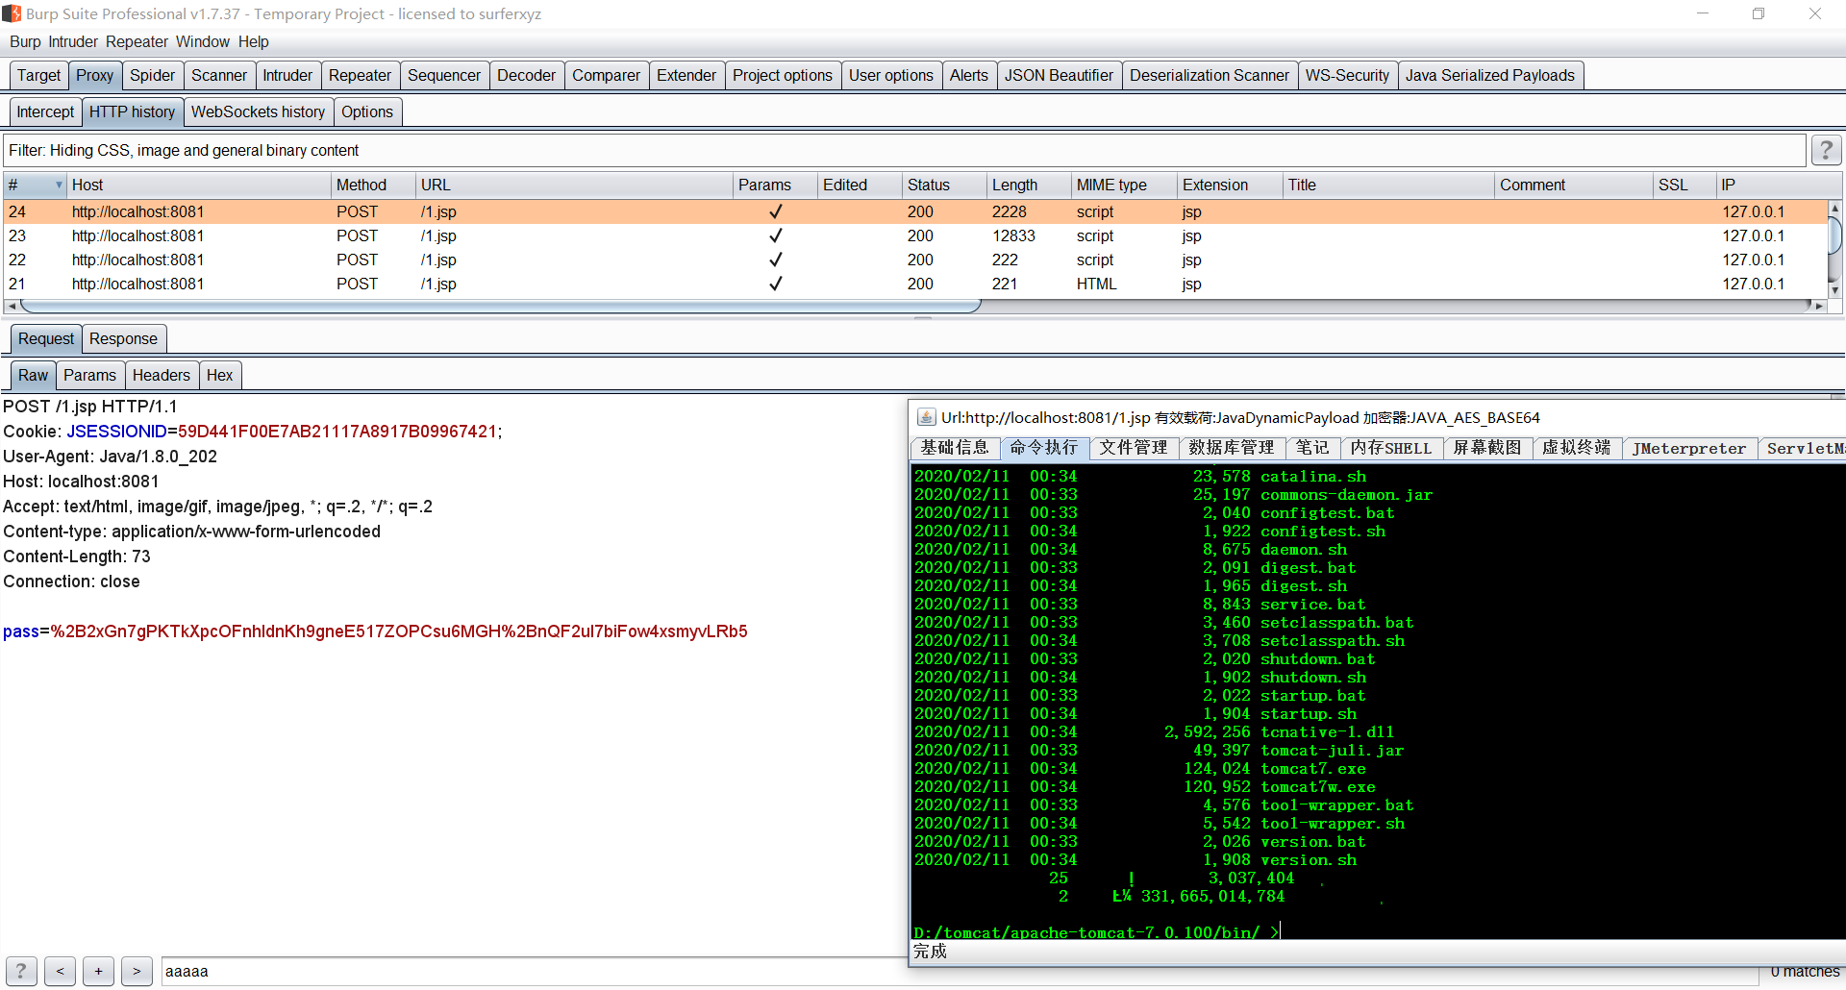Select history request number 21
The width and height of the screenshot is (1846, 990).
pos(914,284)
